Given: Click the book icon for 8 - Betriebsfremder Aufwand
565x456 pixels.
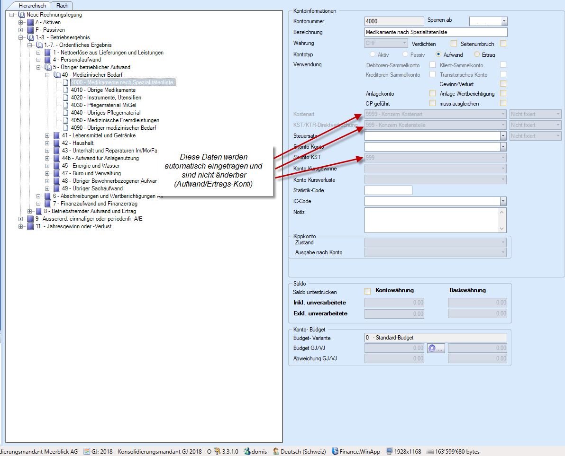Looking at the screenshot, I should tap(39, 211).
